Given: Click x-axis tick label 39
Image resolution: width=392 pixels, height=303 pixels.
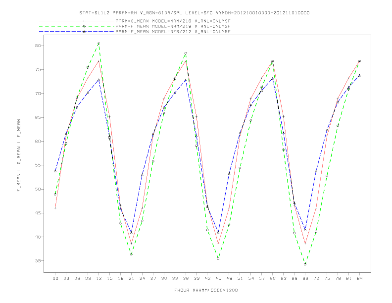Looking at the screenshot, I should pyautogui.click(x=196, y=278).
